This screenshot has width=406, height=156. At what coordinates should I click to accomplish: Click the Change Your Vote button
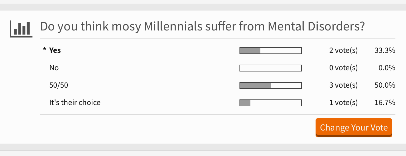[354, 128]
